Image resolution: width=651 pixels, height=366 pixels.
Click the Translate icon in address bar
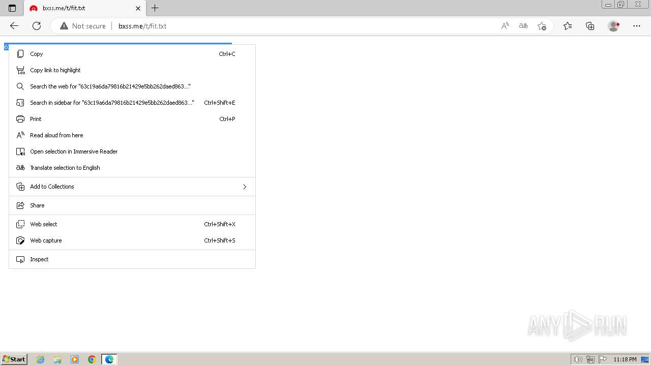pos(523,26)
